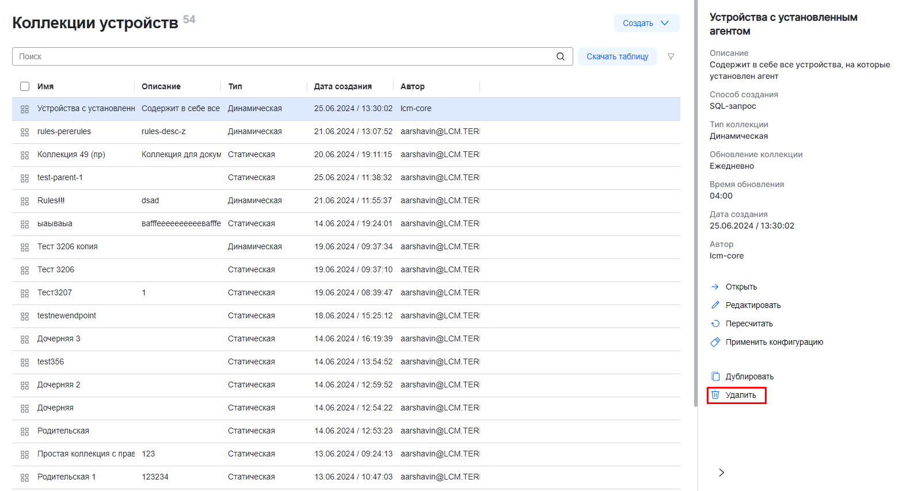899x491 pixels.
Task: Focus the Поиск search field
Action: click(x=282, y=56)
